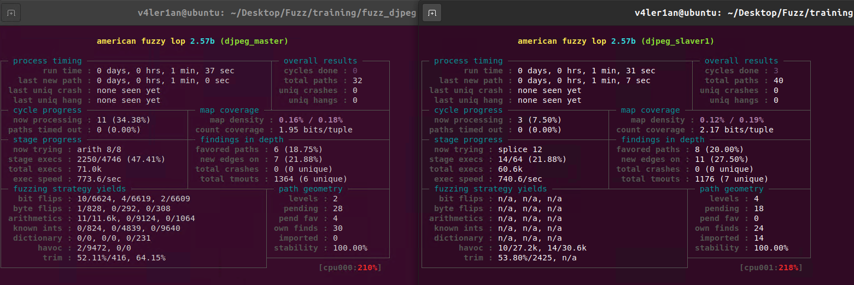Click the cpu001 218% usage indicator
Viewport: 854px width, 285px height.
771,267
